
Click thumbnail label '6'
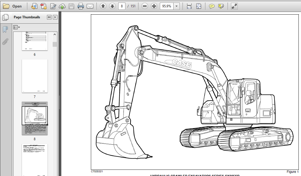[x=35, y=55]
